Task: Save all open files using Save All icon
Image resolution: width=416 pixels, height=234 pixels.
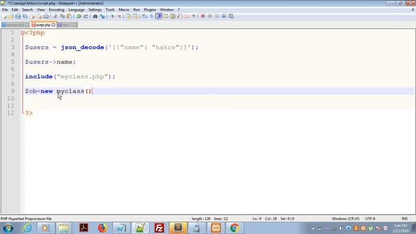Action: pyautogui.click(x=25, y=16)
